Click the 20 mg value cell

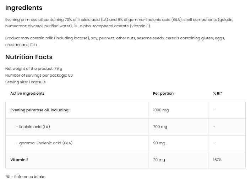coord(159,160)
